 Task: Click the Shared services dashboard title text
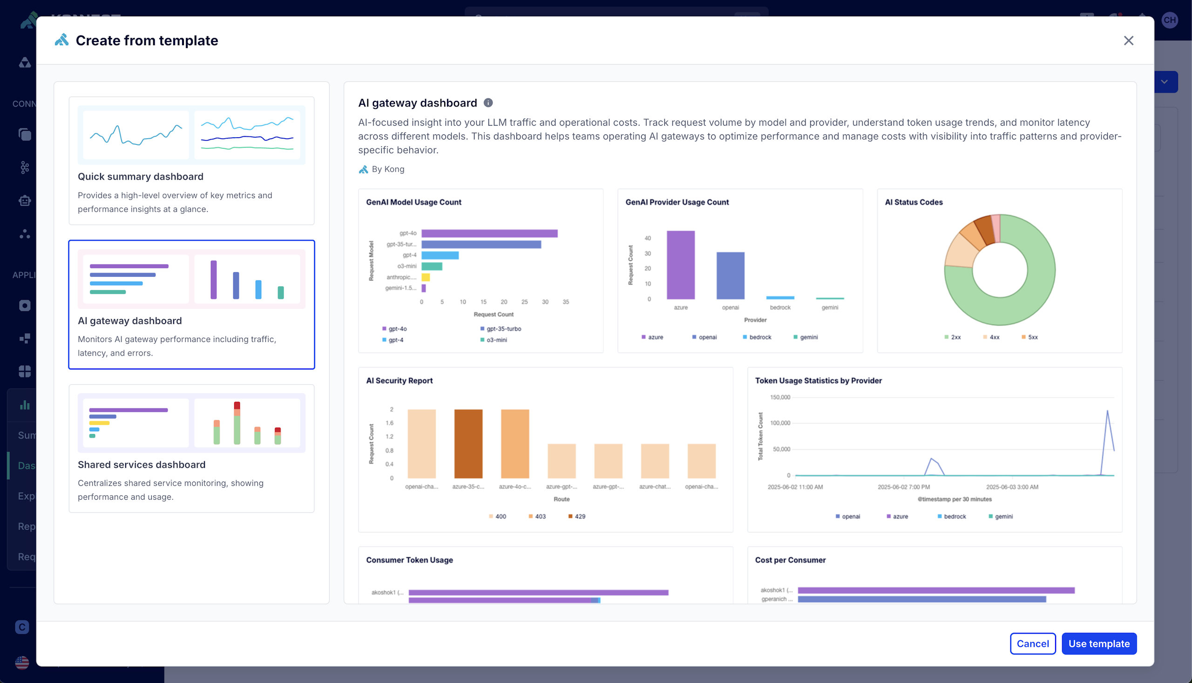(x=141, y=465)
